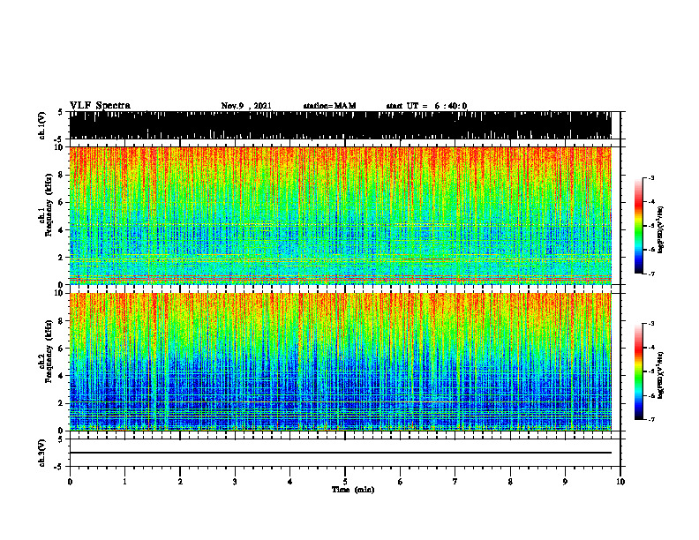The image size is (699, 540).
Task: Click the ch.1 "Frequency (kHz)" axis label
Action: [x=49, y=205]
